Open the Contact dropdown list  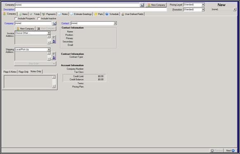coord(115,23)
